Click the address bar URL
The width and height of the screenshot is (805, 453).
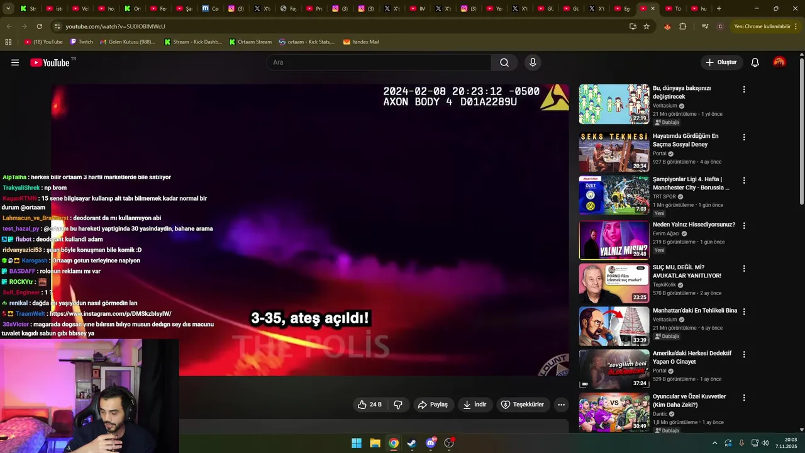116,26
